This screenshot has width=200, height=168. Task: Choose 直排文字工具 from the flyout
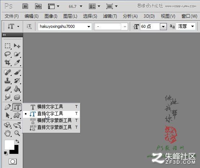point(51,113)
